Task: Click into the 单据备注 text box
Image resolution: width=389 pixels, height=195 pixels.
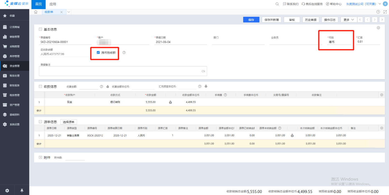Action: pyautogui.click(x=123, y=71)
